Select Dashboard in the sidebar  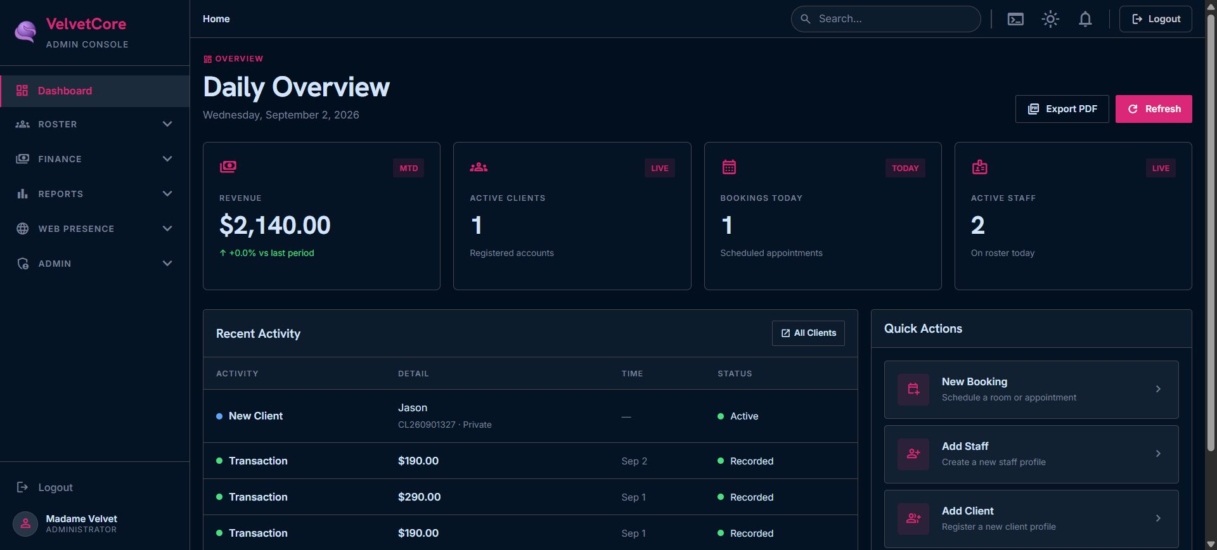95,91
